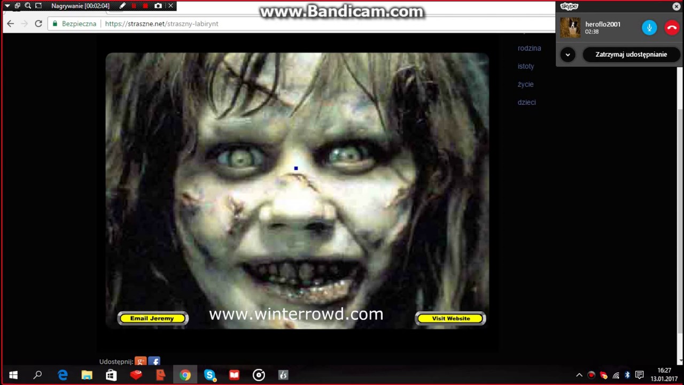Click the Bandicam pencil drawing tool
This screenshot has width=684, height=385.
coord(122,6)
